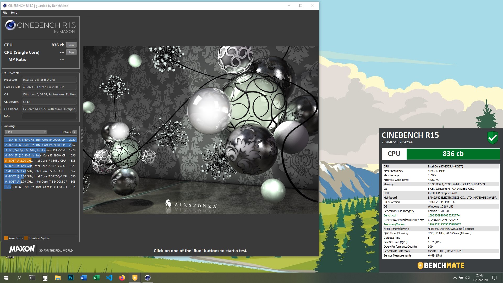Viewport: 503px width, 283px height.
Task: Select ranking row 2 i9-9900K 2067
Action: coord(40,145)
